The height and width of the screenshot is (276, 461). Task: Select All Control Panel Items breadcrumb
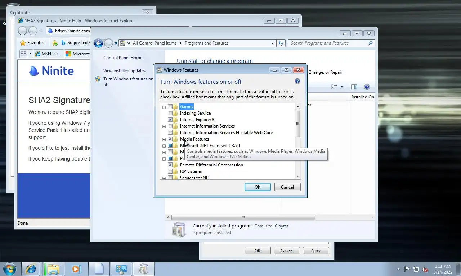click(x=155, y=43)
